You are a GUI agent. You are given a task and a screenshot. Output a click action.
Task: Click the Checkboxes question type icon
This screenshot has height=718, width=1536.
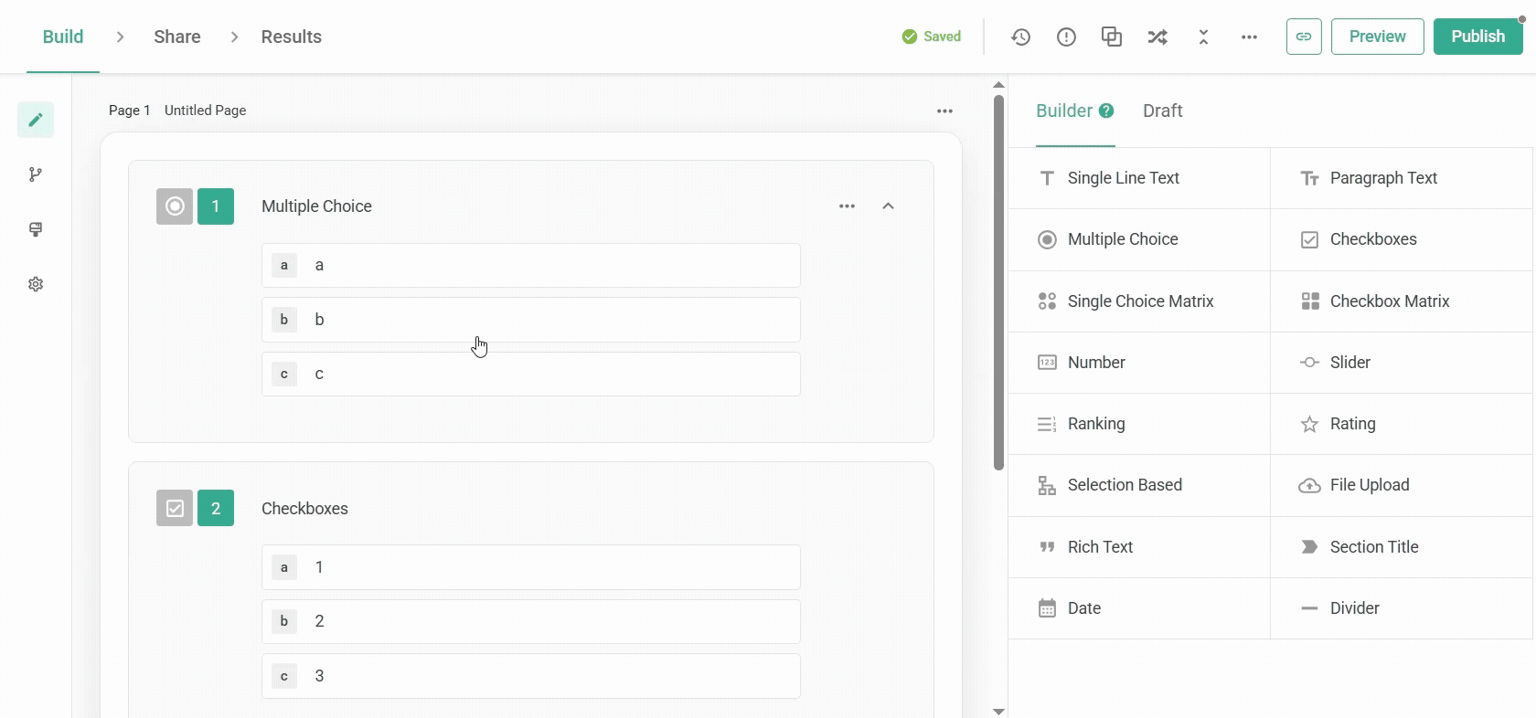(175, 508)
